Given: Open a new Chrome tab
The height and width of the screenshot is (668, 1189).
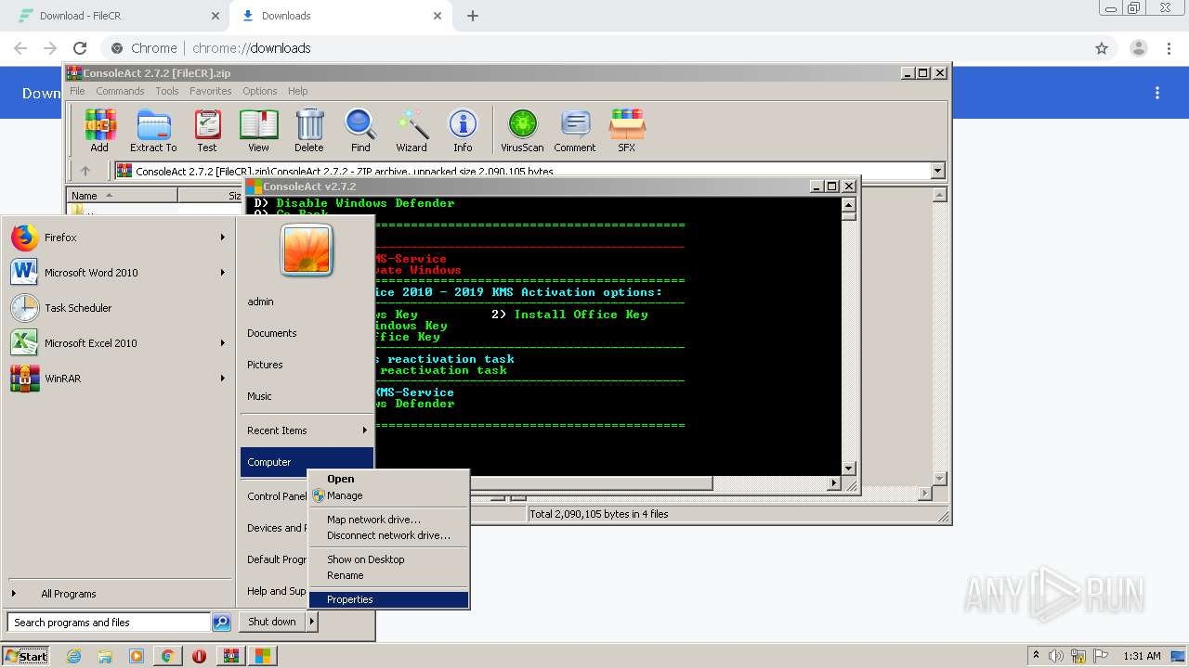Looking at the screenshot, I should [473, 16].
